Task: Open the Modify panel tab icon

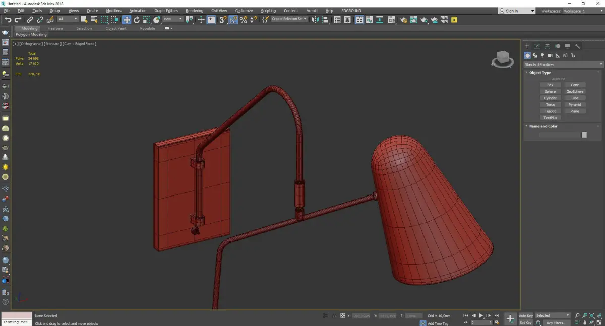Action: [537, 46]
